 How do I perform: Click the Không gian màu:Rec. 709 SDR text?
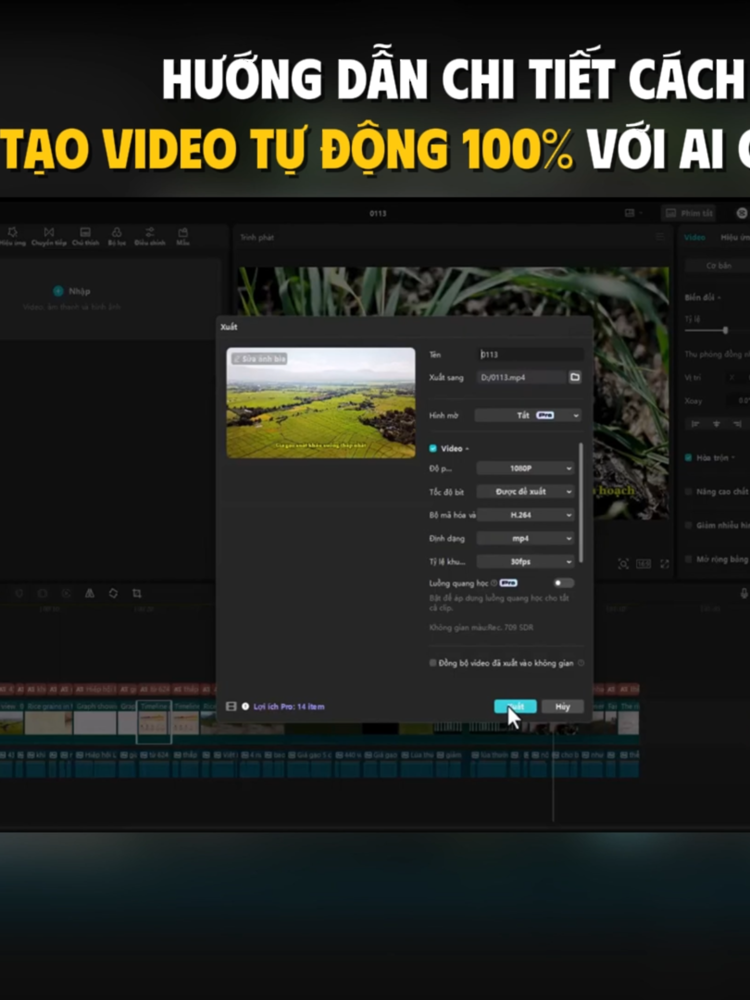pyautogui.click(x=481, y=627)
